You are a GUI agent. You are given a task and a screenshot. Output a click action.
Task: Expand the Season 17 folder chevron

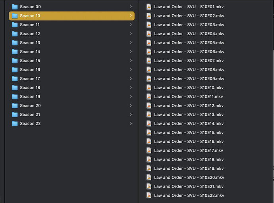[x=131, y=79]
